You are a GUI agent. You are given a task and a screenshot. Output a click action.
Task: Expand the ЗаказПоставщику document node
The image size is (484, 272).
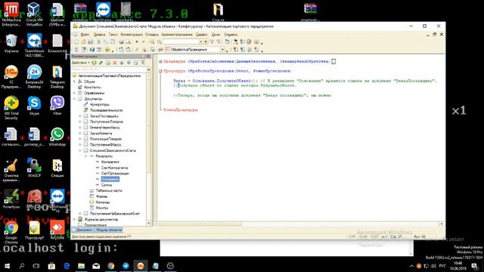pos(80,116)
